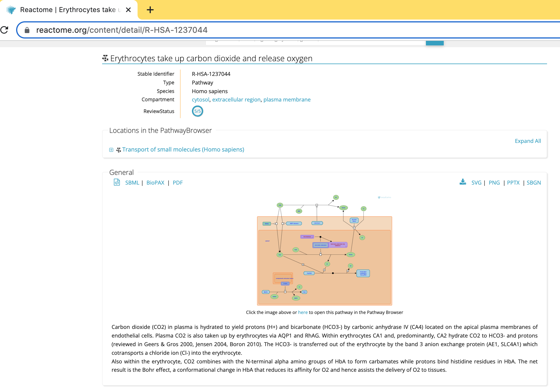Close the Reactome browser tab
The image size is (560, 391).
pos(128,10)
